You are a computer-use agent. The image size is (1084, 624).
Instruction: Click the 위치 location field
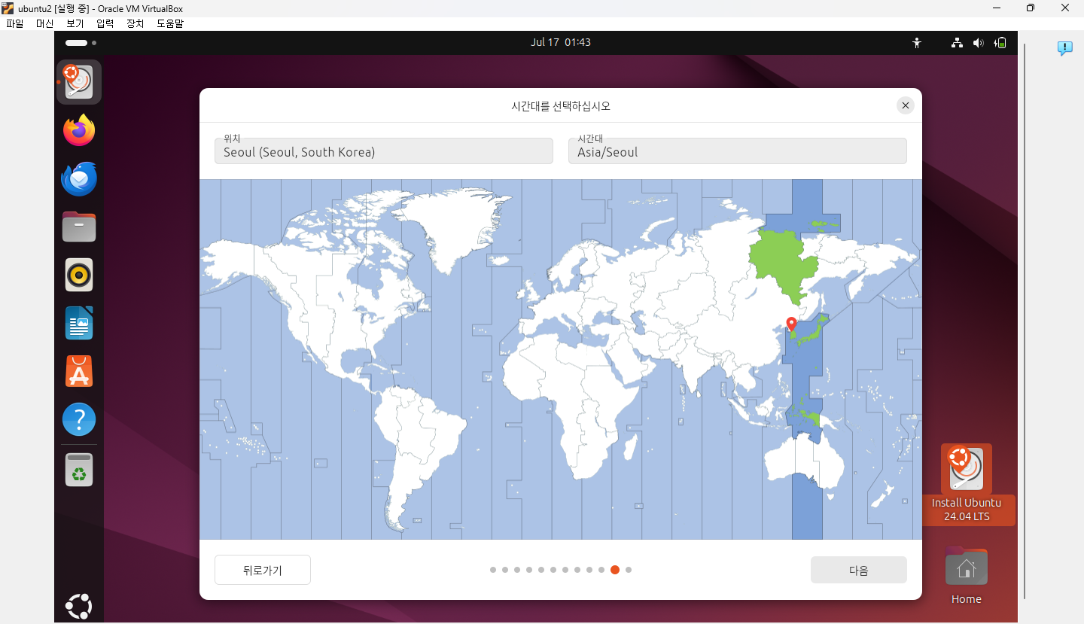(x=384, y=151)
